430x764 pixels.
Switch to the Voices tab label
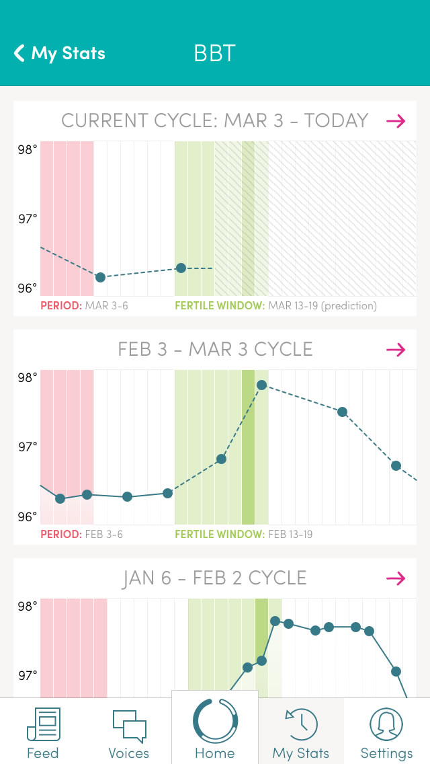coord(129,753)
